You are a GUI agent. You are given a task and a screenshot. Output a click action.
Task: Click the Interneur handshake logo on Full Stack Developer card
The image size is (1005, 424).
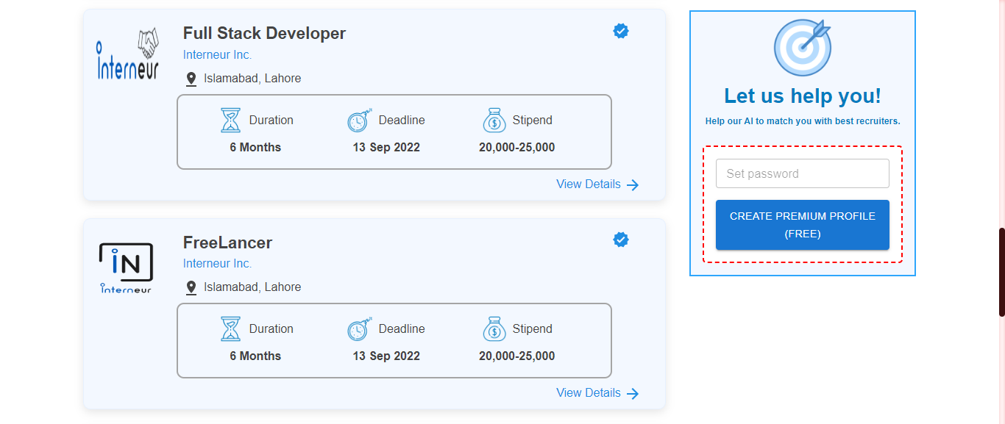[x=128, y=54]
